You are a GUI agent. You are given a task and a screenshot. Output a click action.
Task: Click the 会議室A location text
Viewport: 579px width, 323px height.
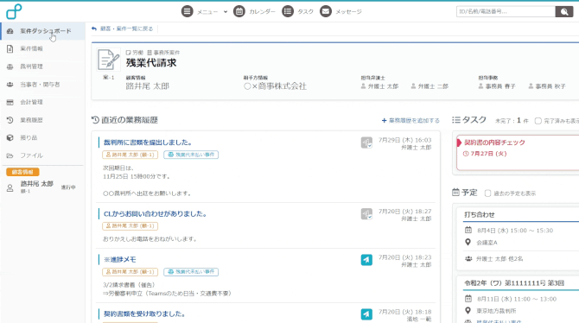tap(487, 243)
